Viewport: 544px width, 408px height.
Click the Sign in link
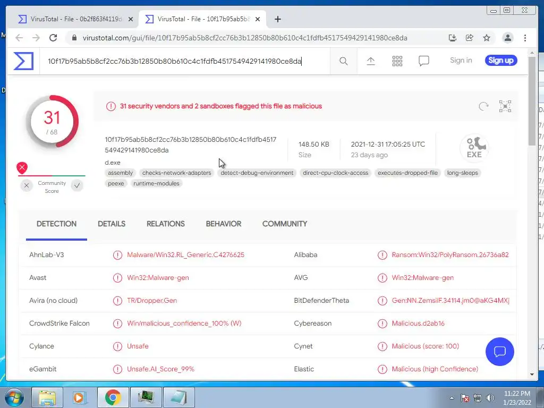[x=461, y=61]
